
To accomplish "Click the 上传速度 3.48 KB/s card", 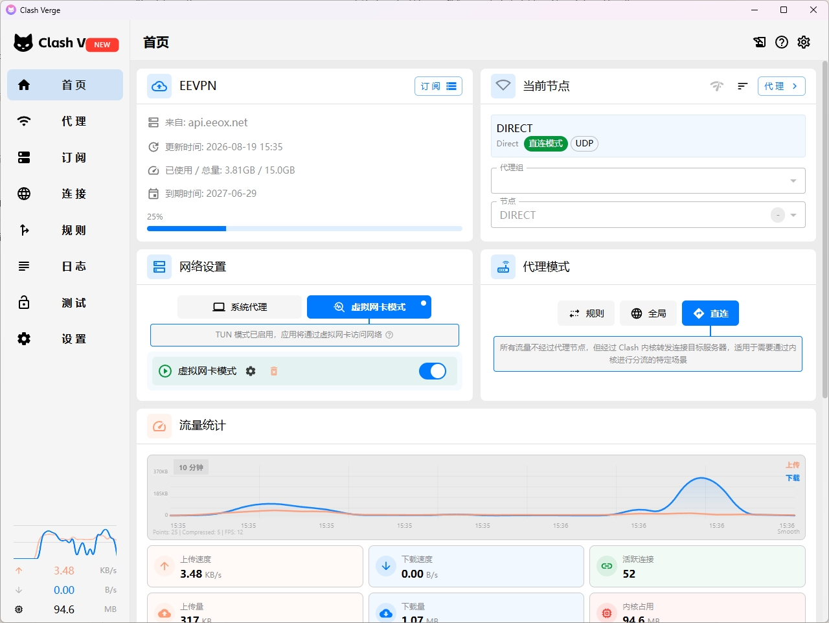I will click(255, 567).
